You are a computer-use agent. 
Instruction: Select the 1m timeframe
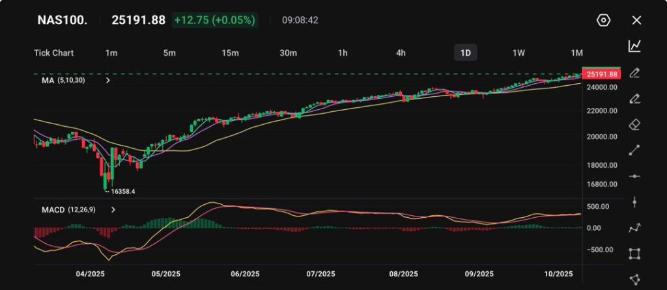(111, 53)
